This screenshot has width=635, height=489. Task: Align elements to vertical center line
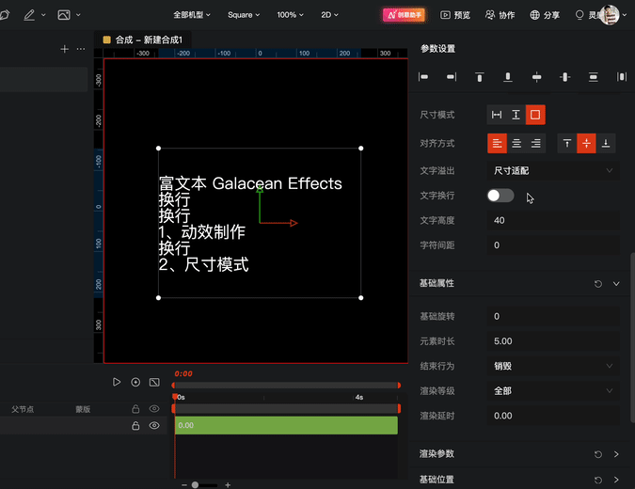coord(565,77)
